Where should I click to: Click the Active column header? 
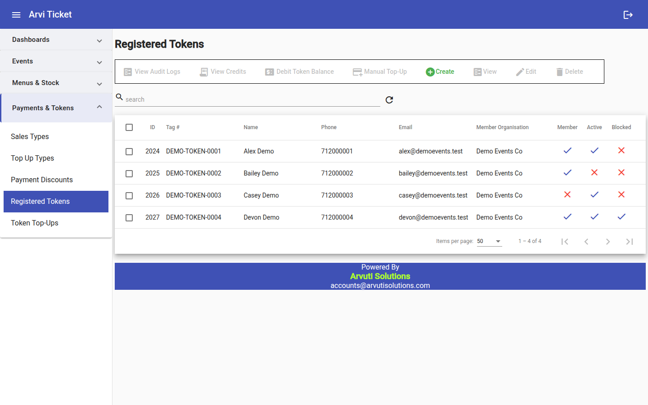(594, 127)
